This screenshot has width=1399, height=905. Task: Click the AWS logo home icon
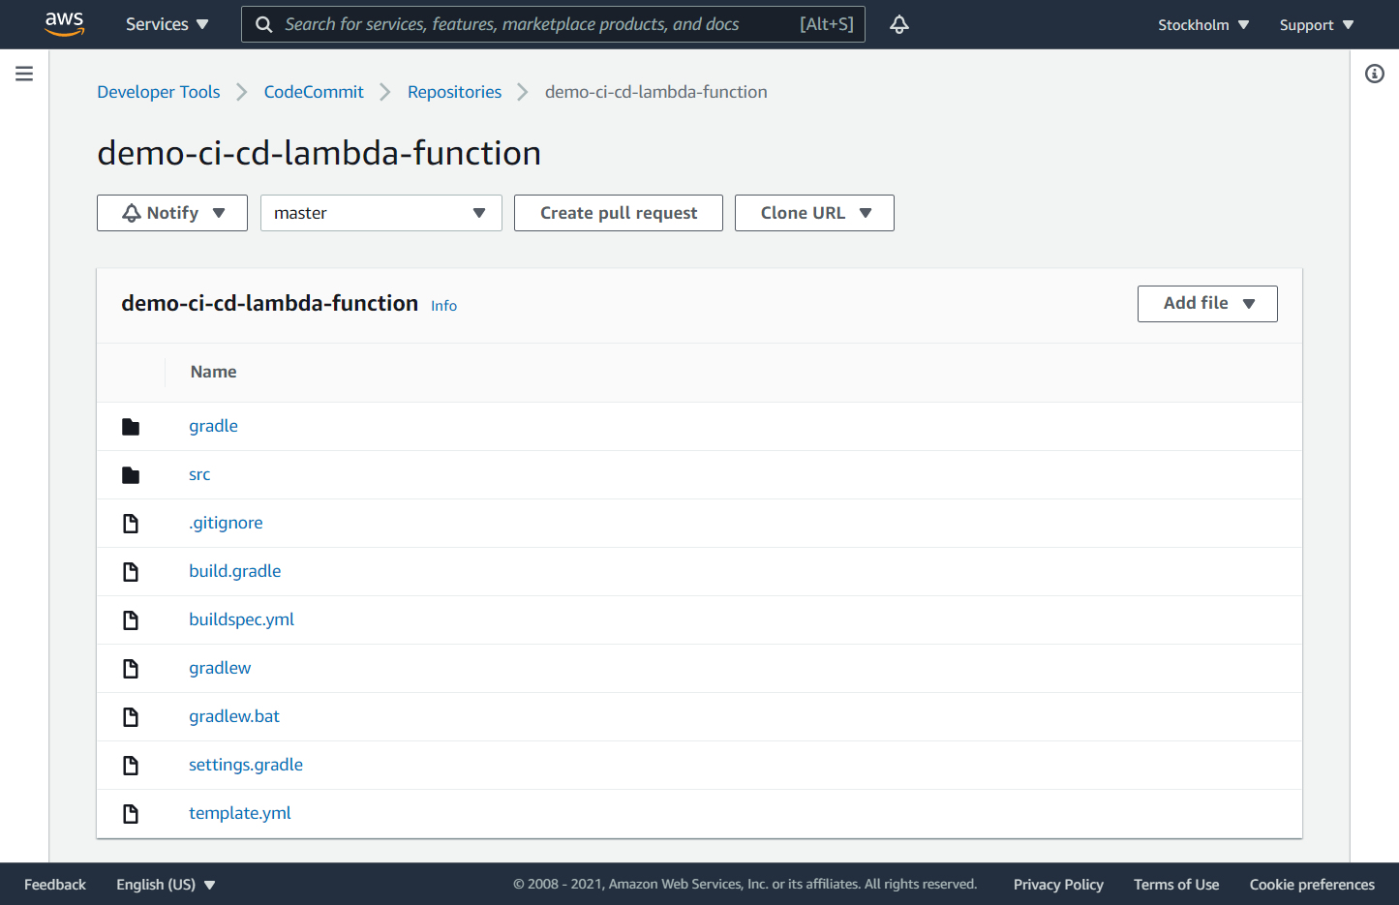point(64,24)
